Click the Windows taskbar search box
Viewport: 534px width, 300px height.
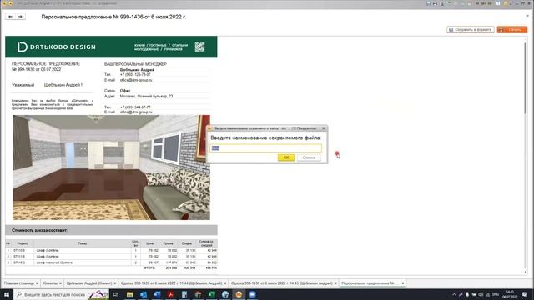(61, 294)
